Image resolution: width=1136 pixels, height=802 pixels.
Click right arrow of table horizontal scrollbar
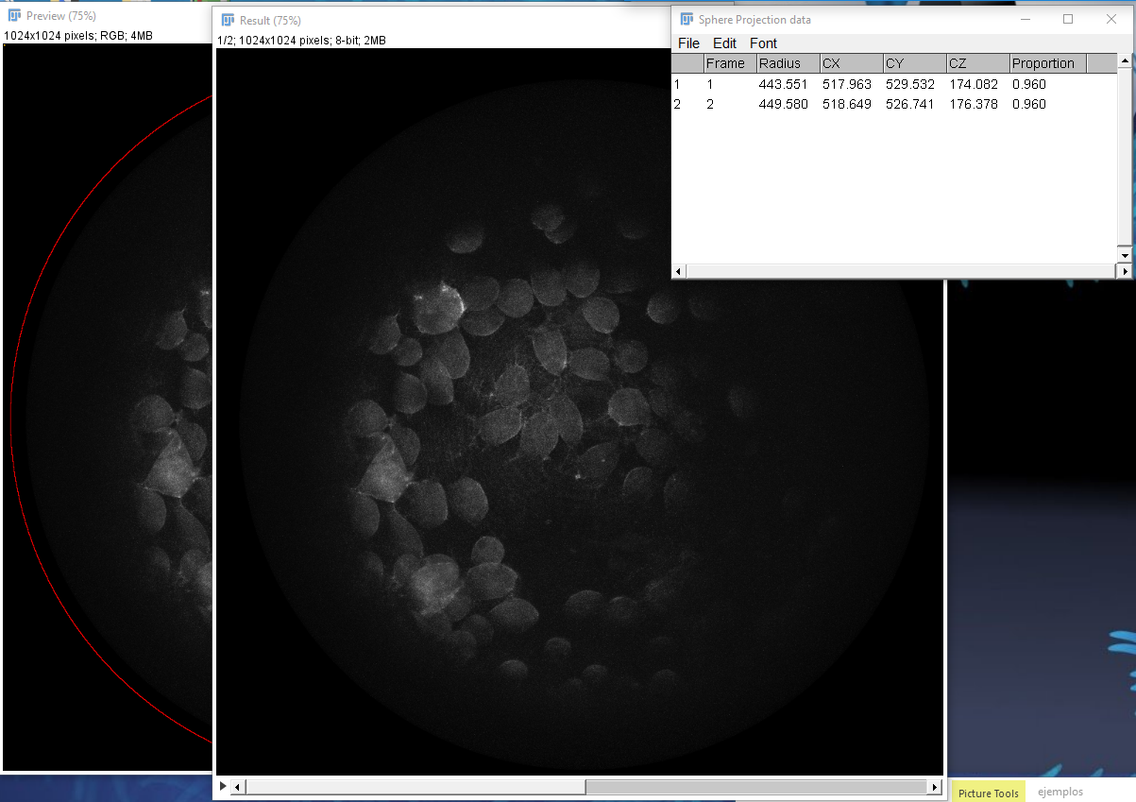click(x=1124, y=271)
